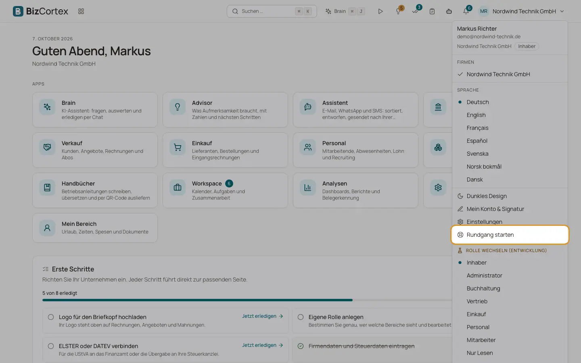
Task: Open the Verkauf app card
Action: pos(95,150)
